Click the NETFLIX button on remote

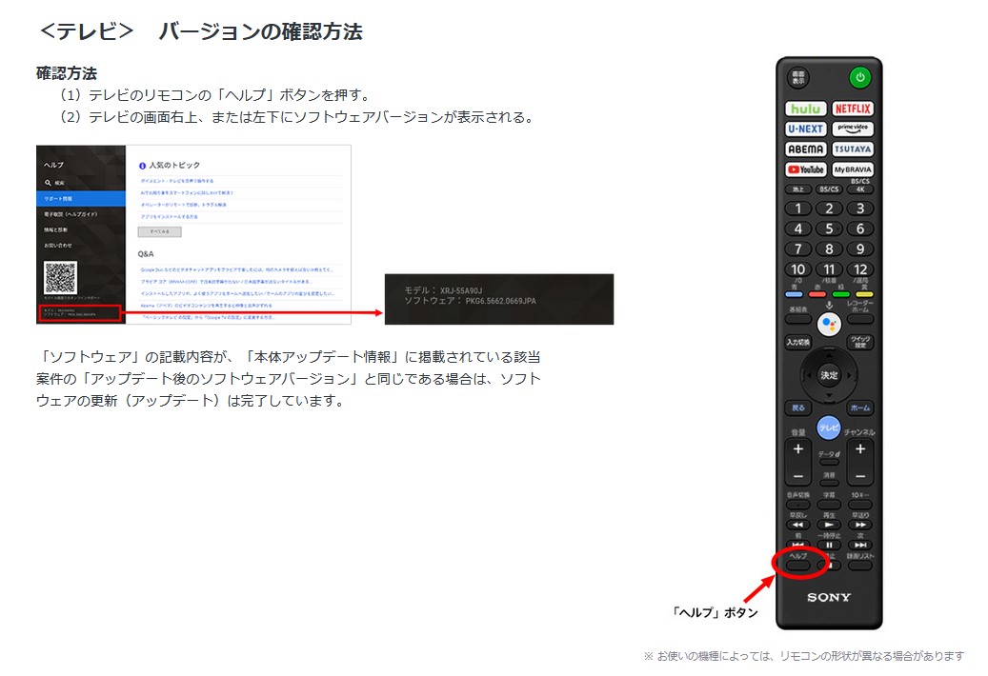853,109
